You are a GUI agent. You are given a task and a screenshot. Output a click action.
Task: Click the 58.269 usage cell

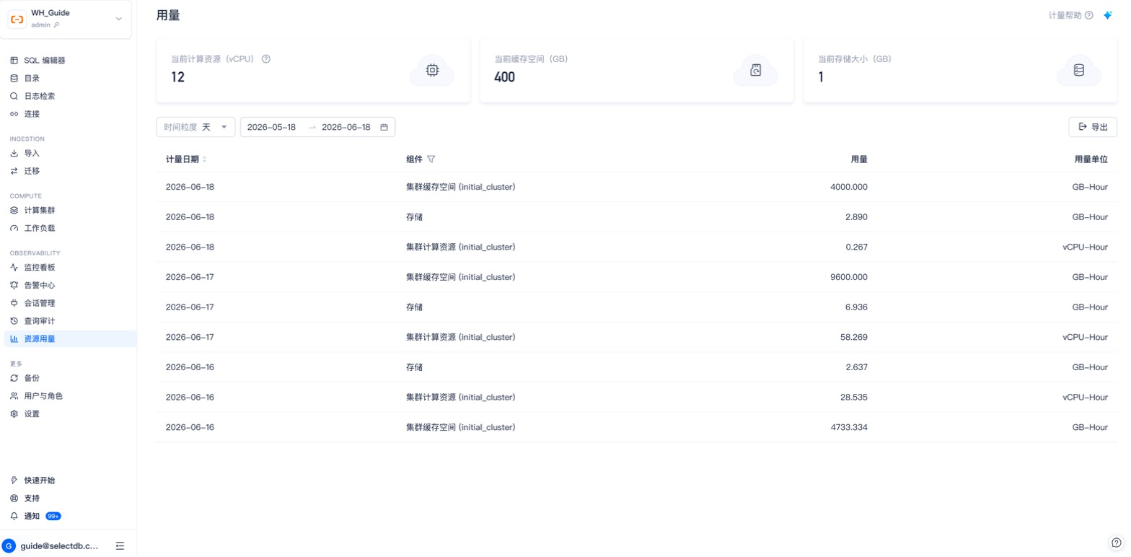(x=854, y=337)
